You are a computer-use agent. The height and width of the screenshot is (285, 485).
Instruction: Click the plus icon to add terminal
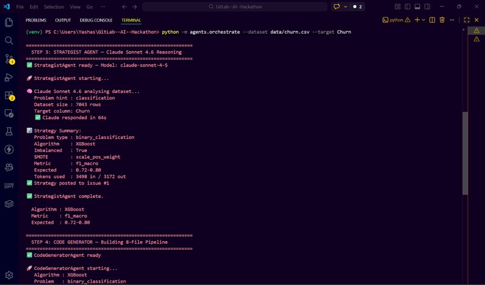tap(417, 20)
